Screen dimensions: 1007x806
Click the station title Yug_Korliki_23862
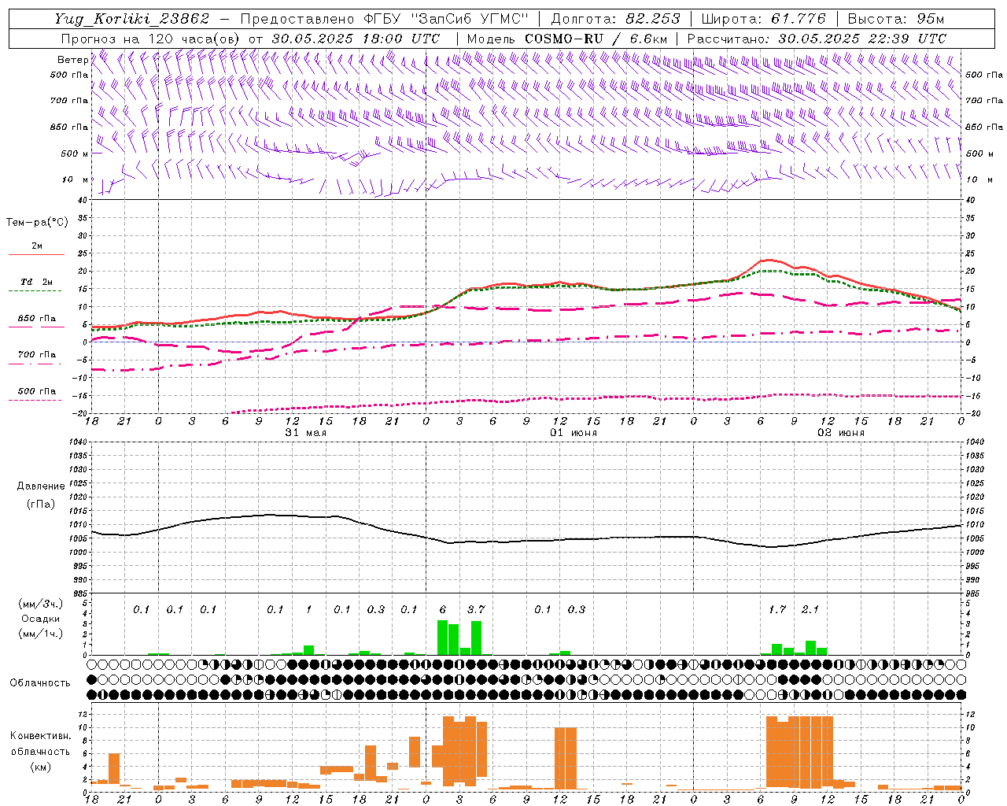pos(132,19)
